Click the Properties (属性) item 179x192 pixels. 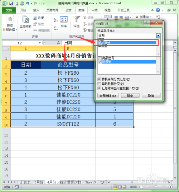[38, 24]
